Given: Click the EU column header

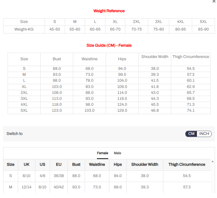Looking at the screenshot, I should click(x=59, y=164).
